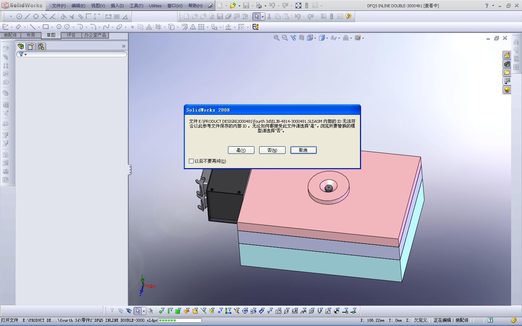
Task: Open the ConfigurationManager panel tab
Action: point(41,46)
